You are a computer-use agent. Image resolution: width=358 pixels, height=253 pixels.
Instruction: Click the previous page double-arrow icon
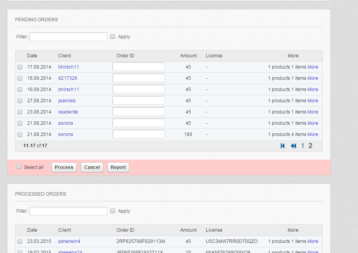294,146
